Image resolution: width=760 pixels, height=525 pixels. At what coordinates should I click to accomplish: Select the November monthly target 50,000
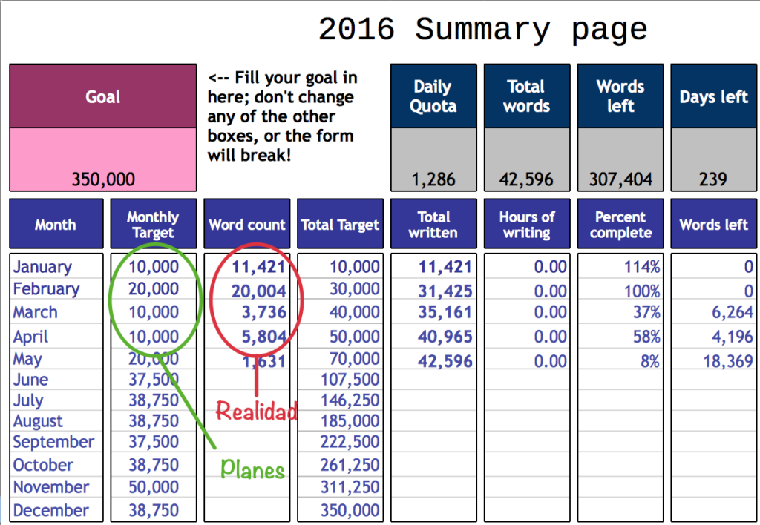pos(154,487)
